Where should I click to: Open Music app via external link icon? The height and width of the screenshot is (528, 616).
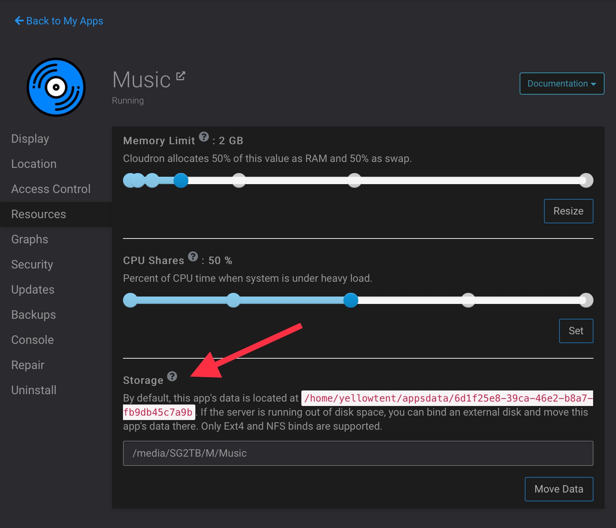point(181,76)
